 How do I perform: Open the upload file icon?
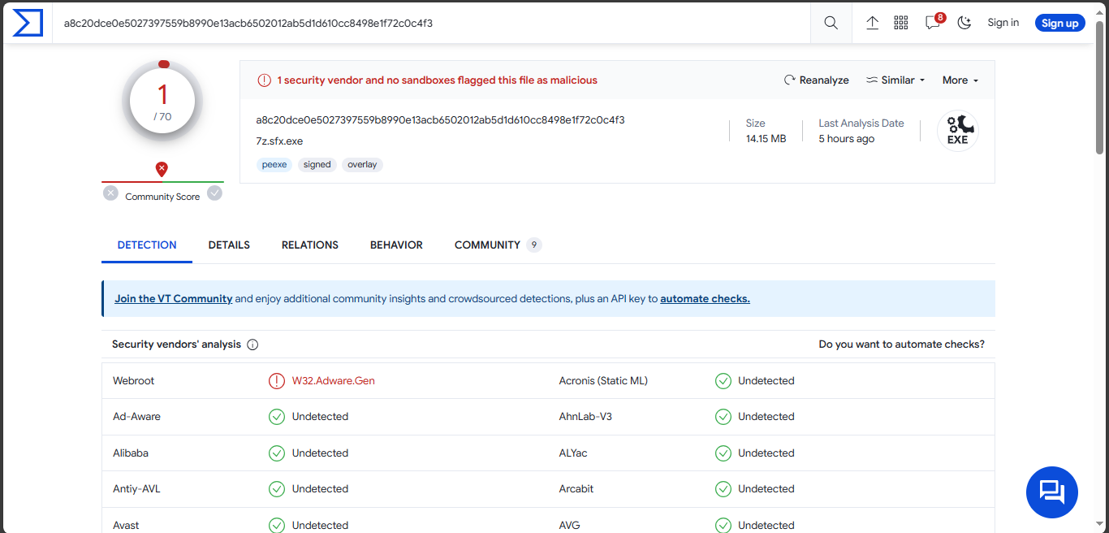[x=873, y=23]
